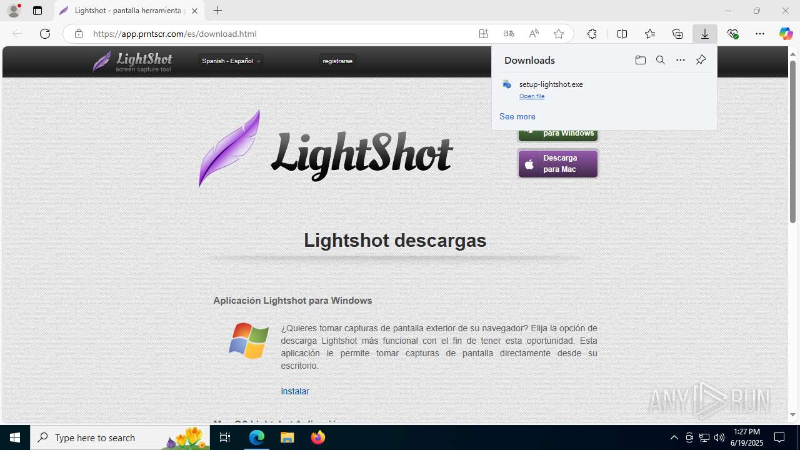
Task: Click Open file link under setup-lightshot.exe
Action: (532, 96)
